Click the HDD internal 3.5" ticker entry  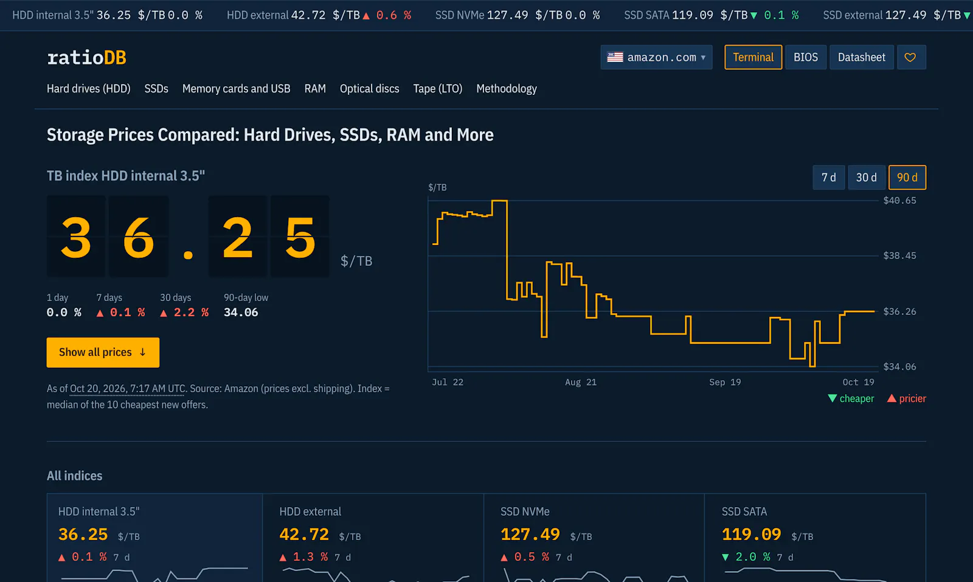107,15
